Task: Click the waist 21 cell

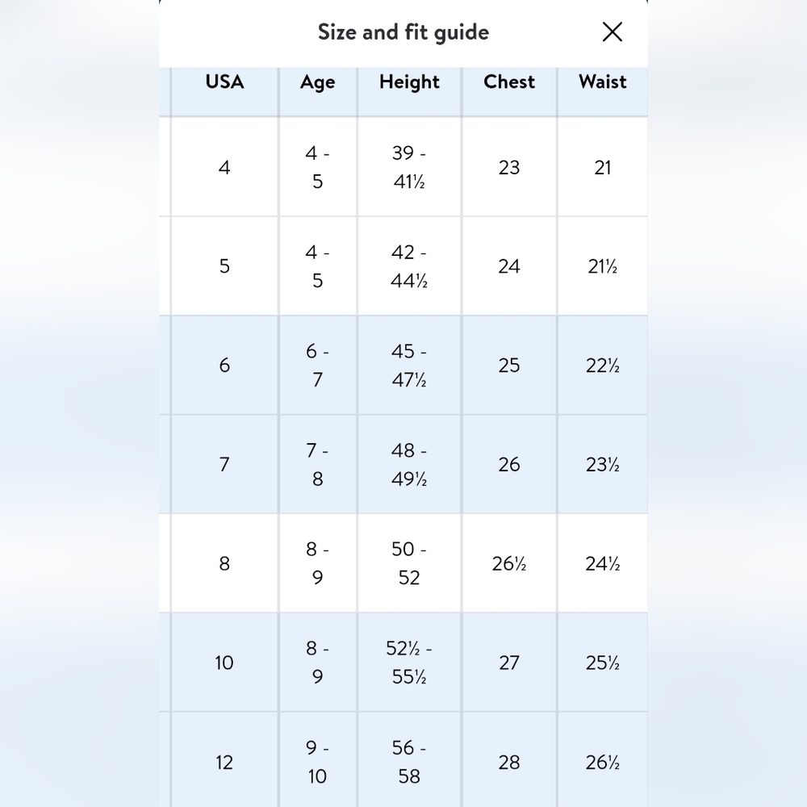Action: [x=603, y=167]
